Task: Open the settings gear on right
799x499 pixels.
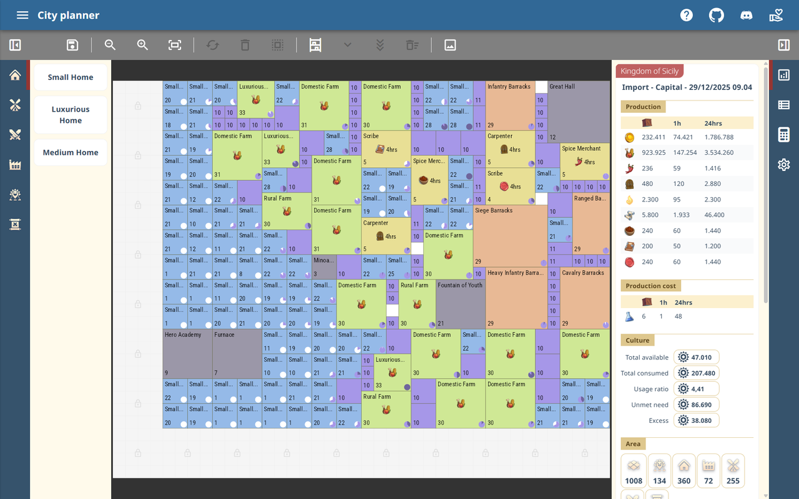Action: pyautogui.click(x=784, y=165)
